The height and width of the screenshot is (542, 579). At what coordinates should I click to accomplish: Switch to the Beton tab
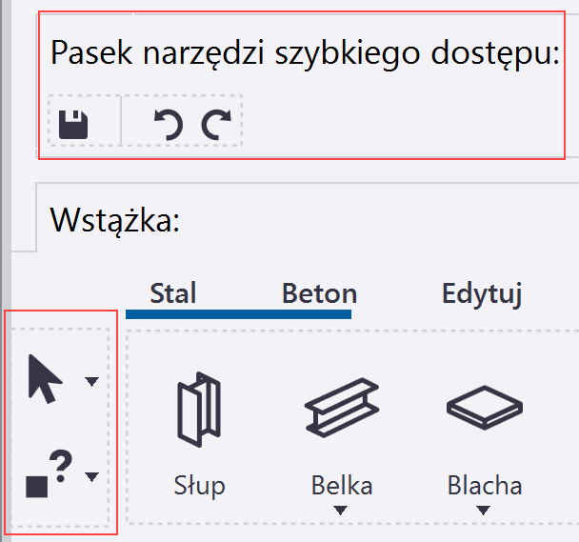pos(319,293)
